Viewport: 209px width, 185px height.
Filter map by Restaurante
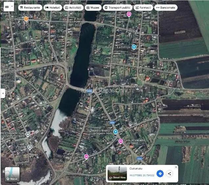coord(30,7)
